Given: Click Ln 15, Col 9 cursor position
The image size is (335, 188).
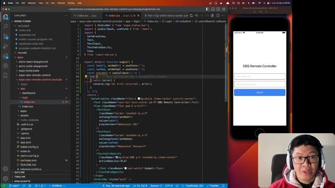Looking at the screenshot, I should [x=140, y=186].
